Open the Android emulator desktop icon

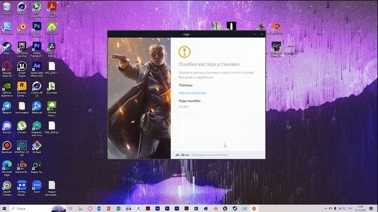point(51,28)
